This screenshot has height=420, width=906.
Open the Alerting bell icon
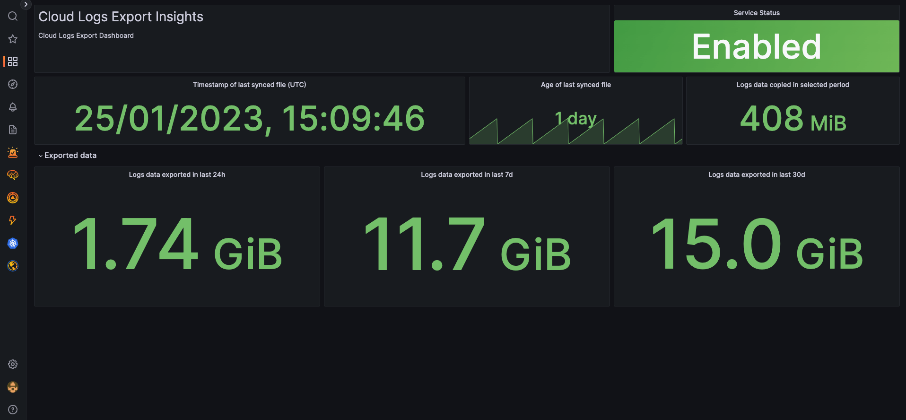(13, 107)
